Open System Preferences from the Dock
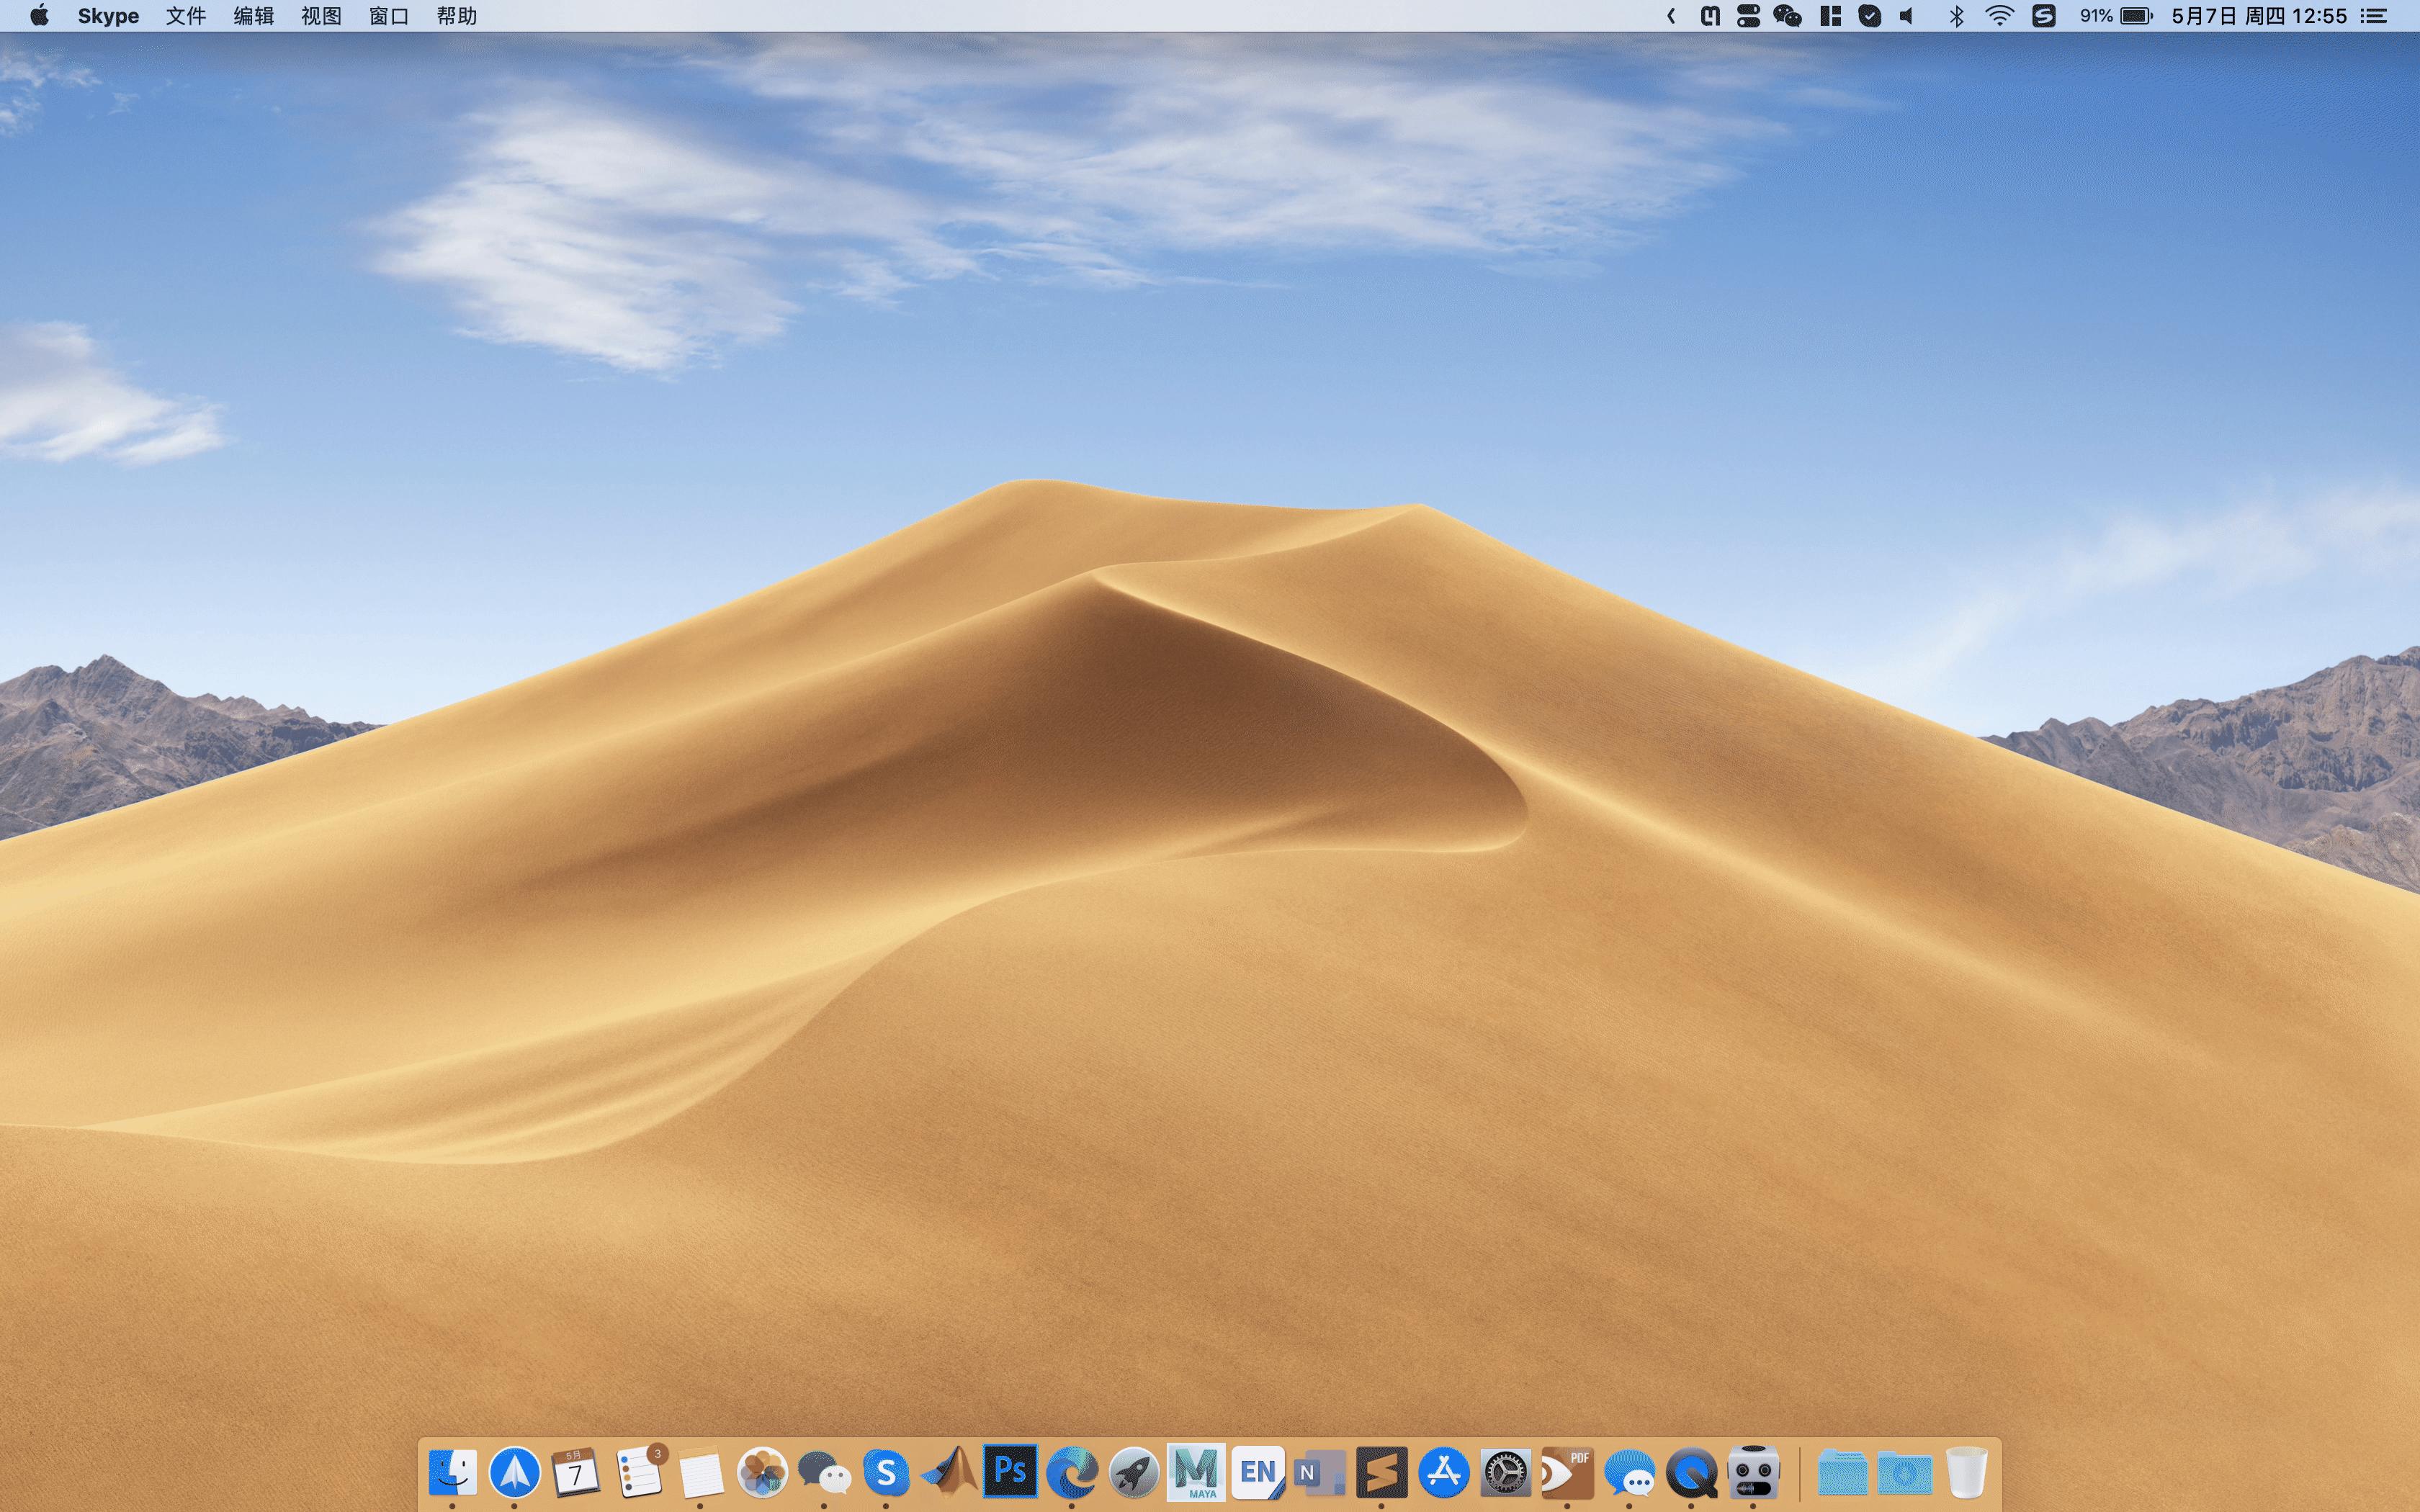Viewport: 2420px width, 1512px height. (1505, 1472)
